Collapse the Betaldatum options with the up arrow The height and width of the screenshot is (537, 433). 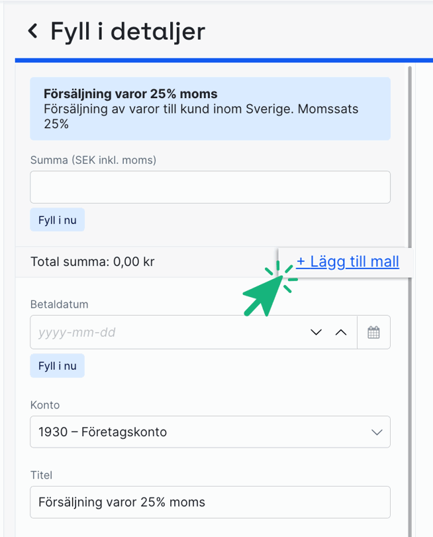coord(341,331)
